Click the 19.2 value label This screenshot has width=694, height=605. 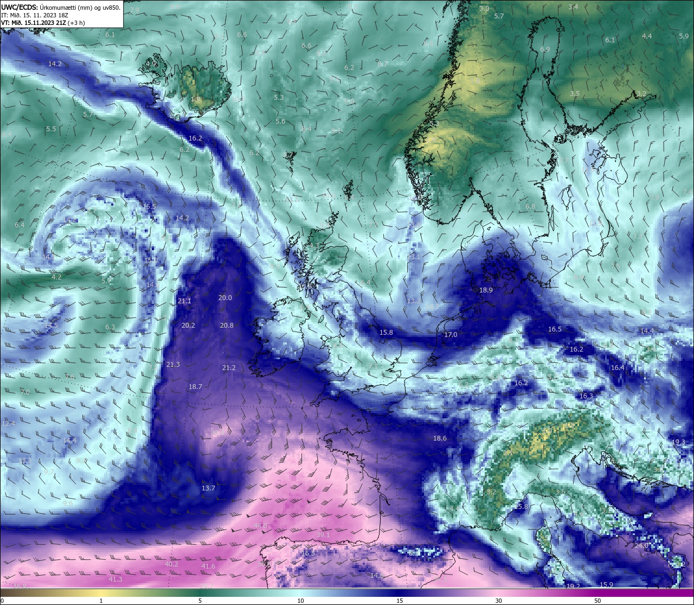(x=573, y=587)
